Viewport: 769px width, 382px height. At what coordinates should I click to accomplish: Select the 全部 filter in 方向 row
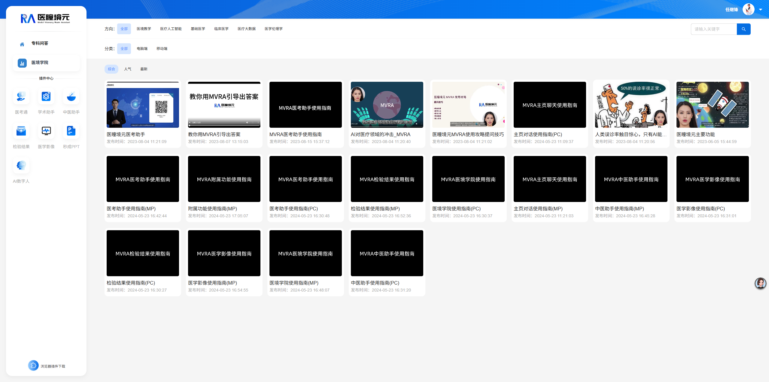(124, 29)
